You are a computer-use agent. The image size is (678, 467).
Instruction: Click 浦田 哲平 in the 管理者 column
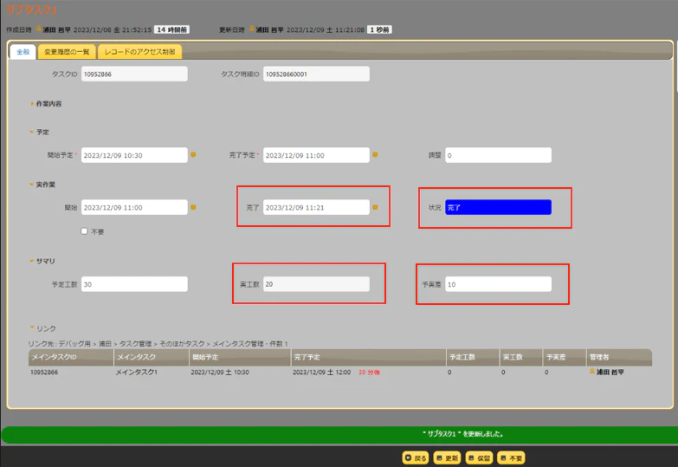pos(610,372)
